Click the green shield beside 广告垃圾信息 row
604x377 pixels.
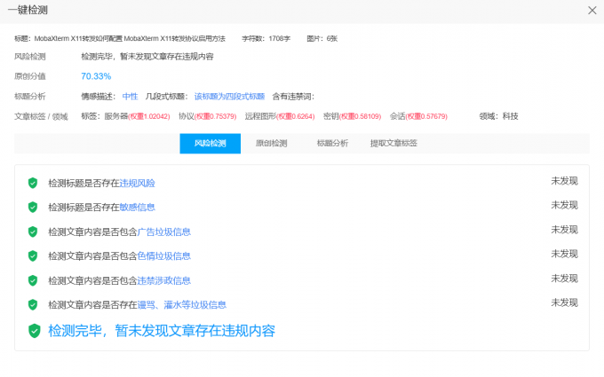point(33,232)
